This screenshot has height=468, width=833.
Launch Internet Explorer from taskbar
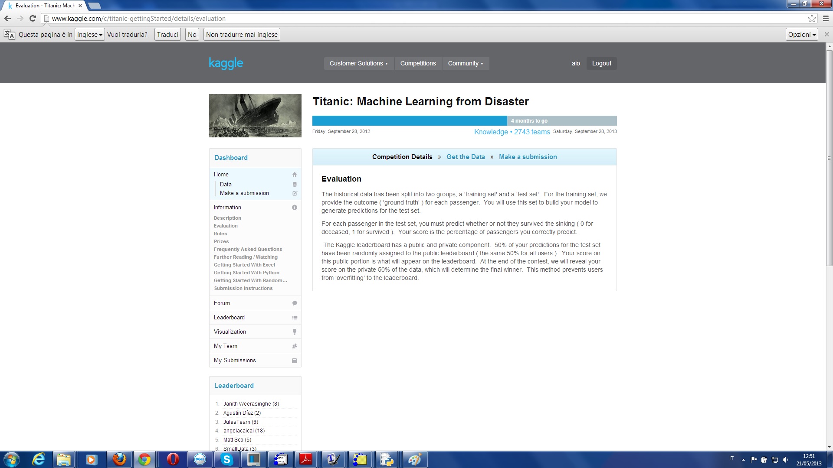point(39,459)
